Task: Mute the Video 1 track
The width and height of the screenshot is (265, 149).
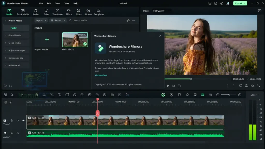Action: click(18, 121)
